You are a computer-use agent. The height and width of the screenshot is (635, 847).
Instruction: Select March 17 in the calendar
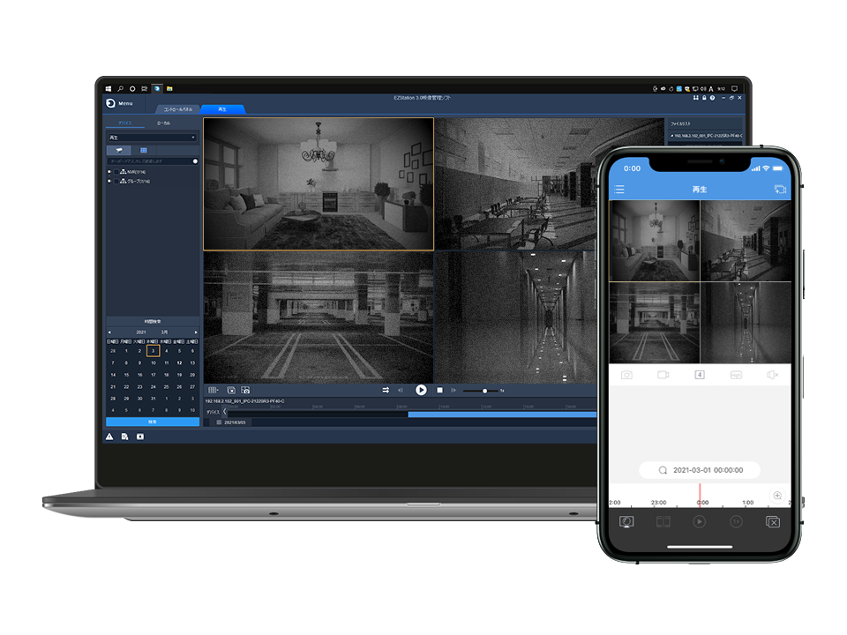[x=153, y=375]
